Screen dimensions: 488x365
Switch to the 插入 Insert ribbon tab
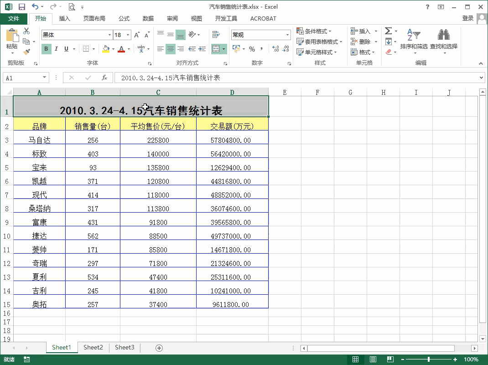tap(64, 18)
